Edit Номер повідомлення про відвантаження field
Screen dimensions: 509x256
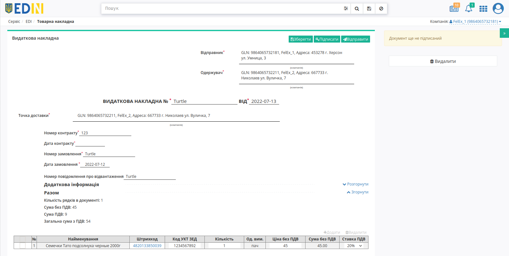(150, 177)
